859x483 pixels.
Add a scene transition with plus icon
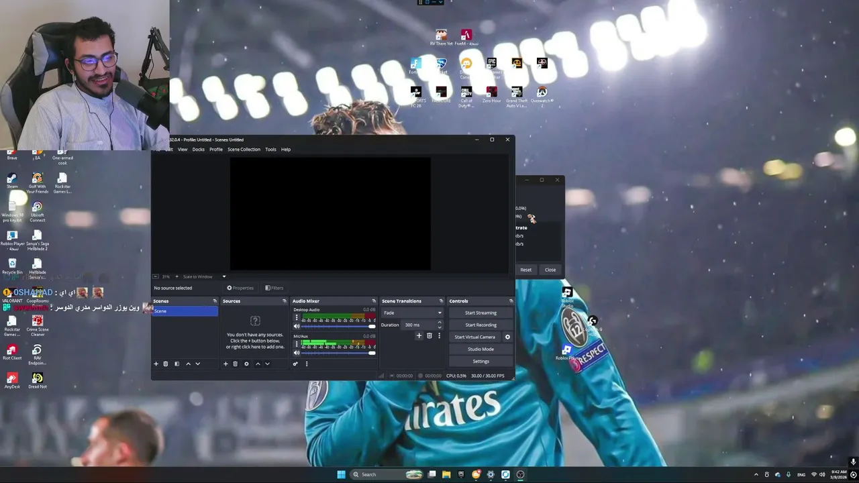click(419, 335)
